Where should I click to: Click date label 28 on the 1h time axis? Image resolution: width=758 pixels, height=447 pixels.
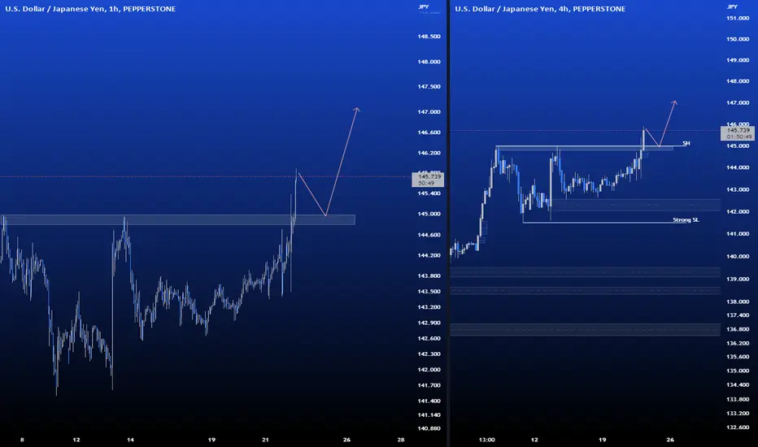pyautogui.click(x=400, y=440)
